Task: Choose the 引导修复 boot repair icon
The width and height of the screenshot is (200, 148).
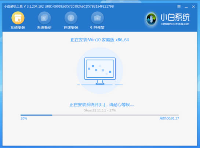Action: (97, 18)
